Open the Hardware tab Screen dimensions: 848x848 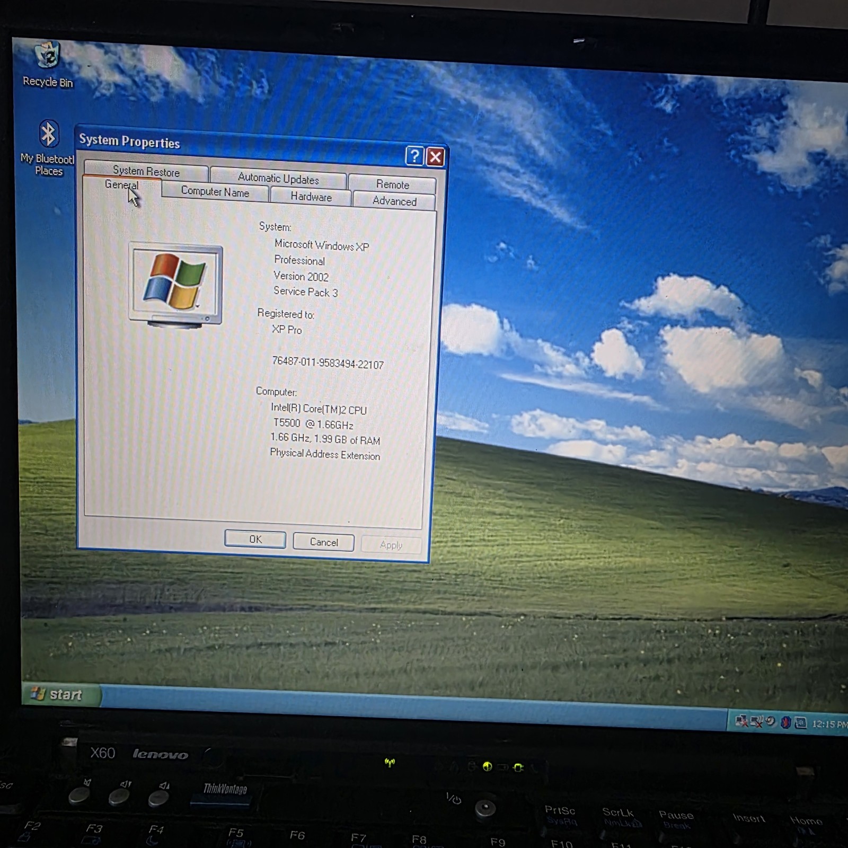[311, 197]
